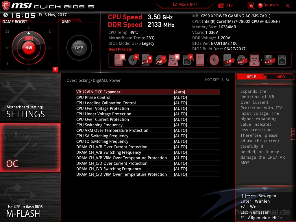
Task: Click the scroll handle atop the help text
Action: tap(265, 82)
